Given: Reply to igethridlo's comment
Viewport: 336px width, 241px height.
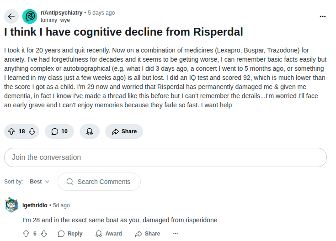Looking at the screenshot, I should pyautogui.click(x=70, y=234).
